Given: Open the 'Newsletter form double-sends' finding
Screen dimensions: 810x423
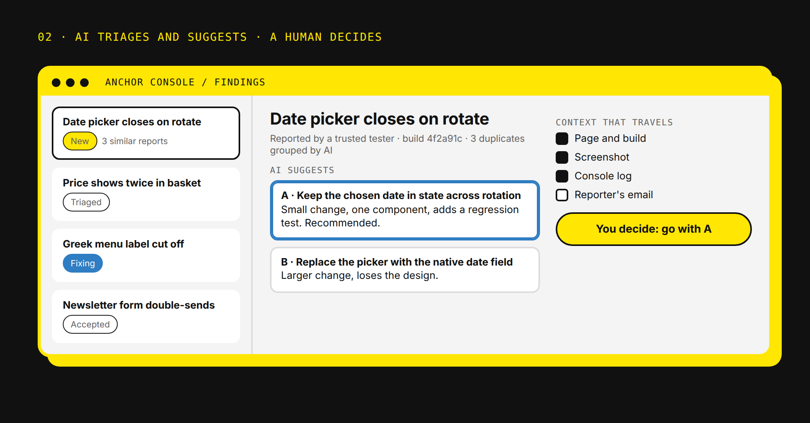Looking at the screenshot, I should pyautogui.click(x=146, y=316).
